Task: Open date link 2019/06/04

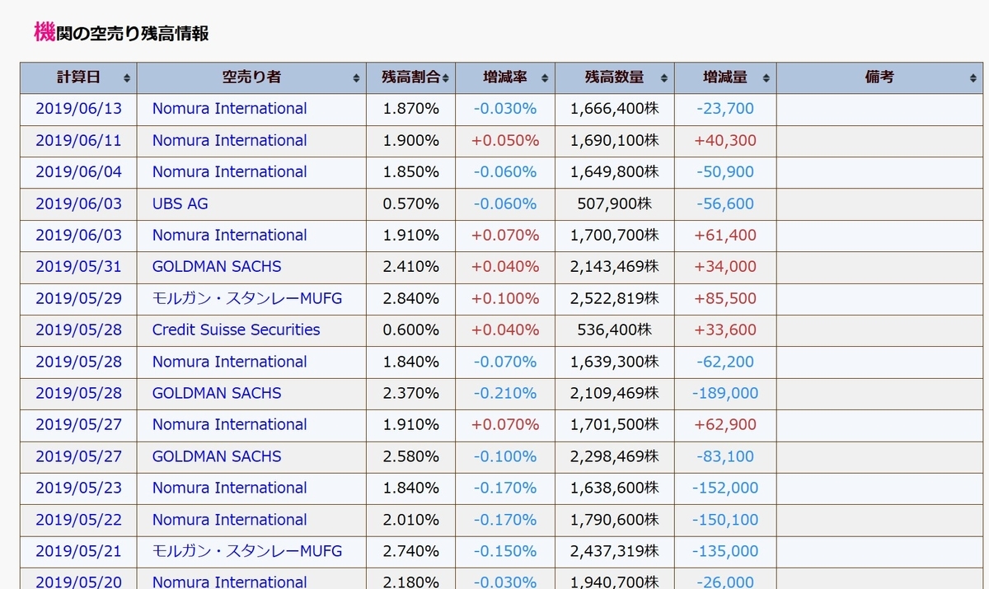Action: pos(78,172)
